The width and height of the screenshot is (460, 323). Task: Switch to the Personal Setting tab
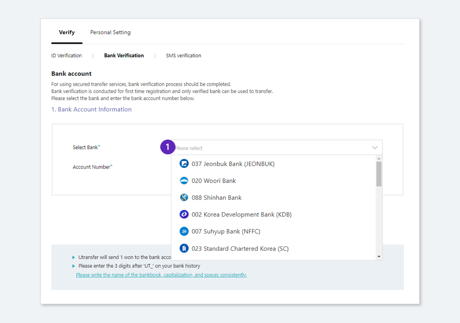click(x=110, y=32)
